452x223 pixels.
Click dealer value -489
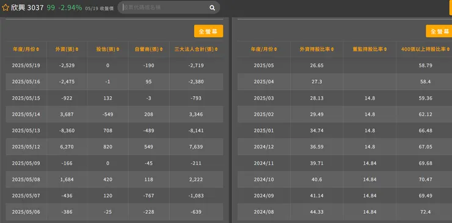pos(149,131)
